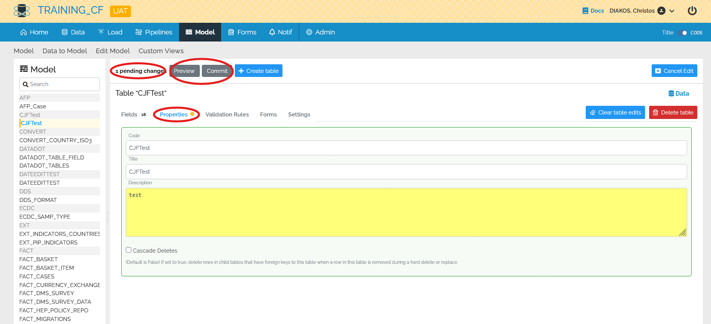This screenshot has height=324, width=711.
Task: Click the power/logout icon top right
Action: pos(692,10)
